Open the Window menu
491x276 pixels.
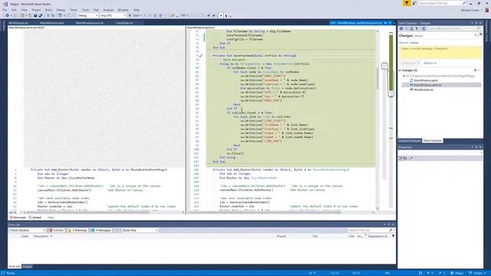(123, 10)
